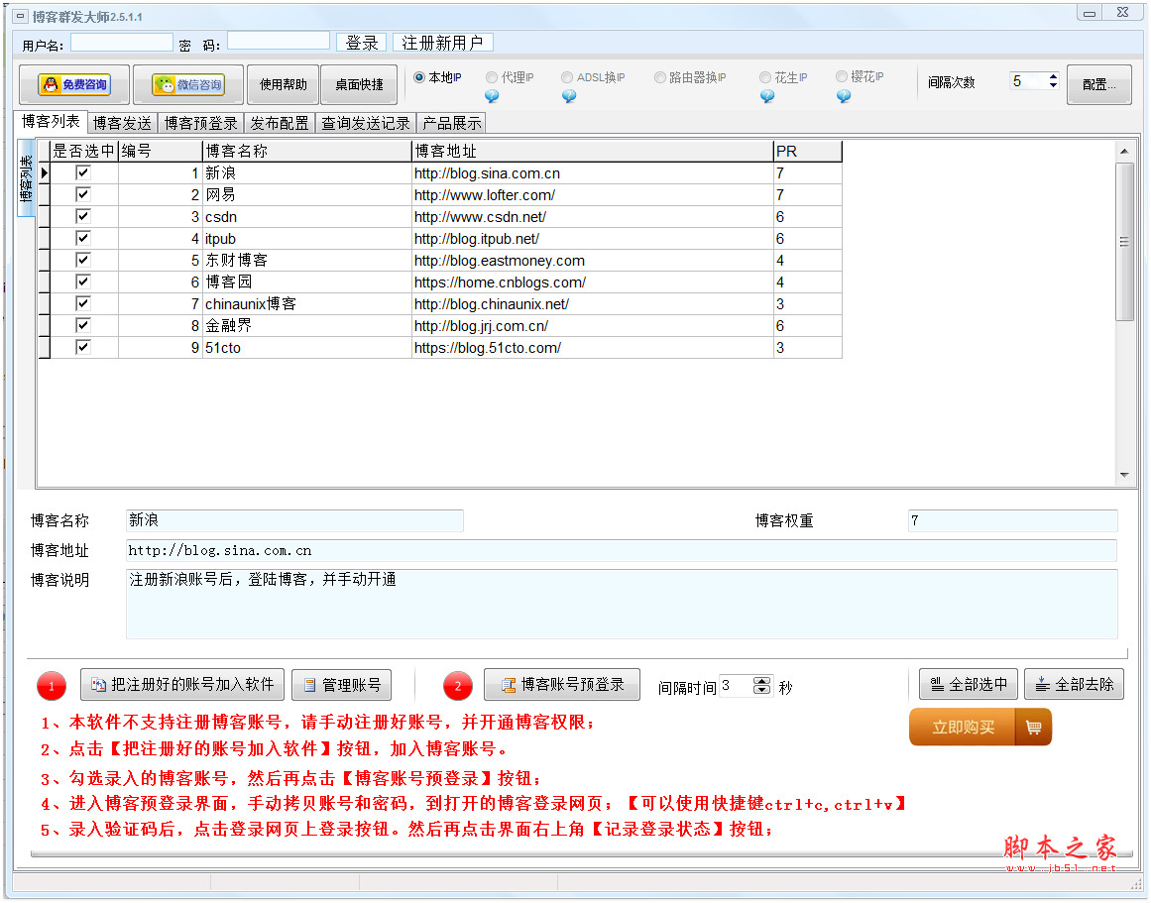Click the 博客账号预登录 button

(x=561, y=685)
